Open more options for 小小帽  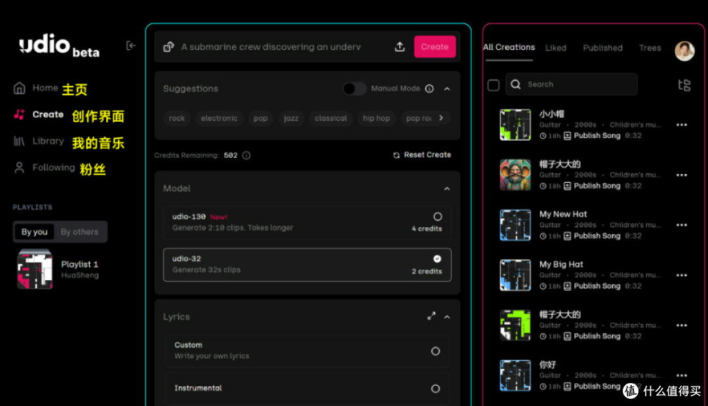pos(682,125)
